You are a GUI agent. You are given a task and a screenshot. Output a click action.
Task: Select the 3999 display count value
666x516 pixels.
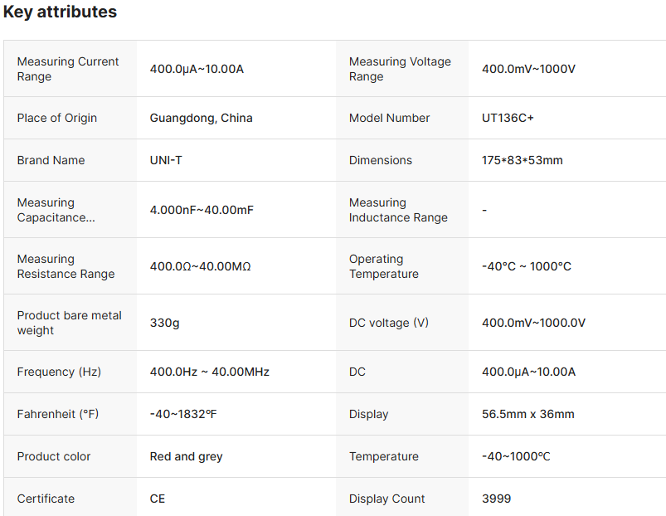tap(496, 499)
